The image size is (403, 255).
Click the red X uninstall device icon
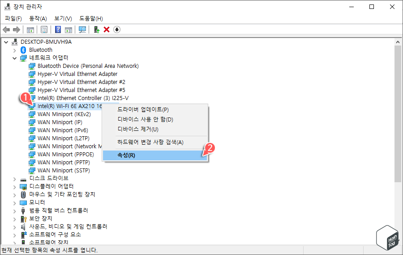point(107,30)
